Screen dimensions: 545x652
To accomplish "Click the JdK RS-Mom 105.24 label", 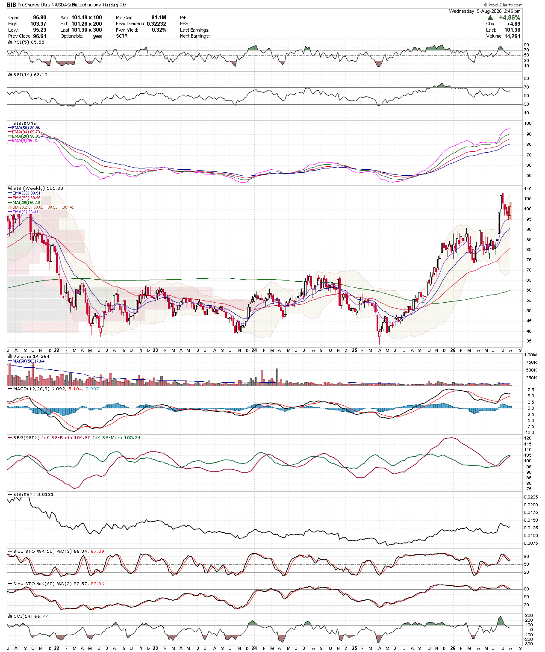I will point(116,438).
